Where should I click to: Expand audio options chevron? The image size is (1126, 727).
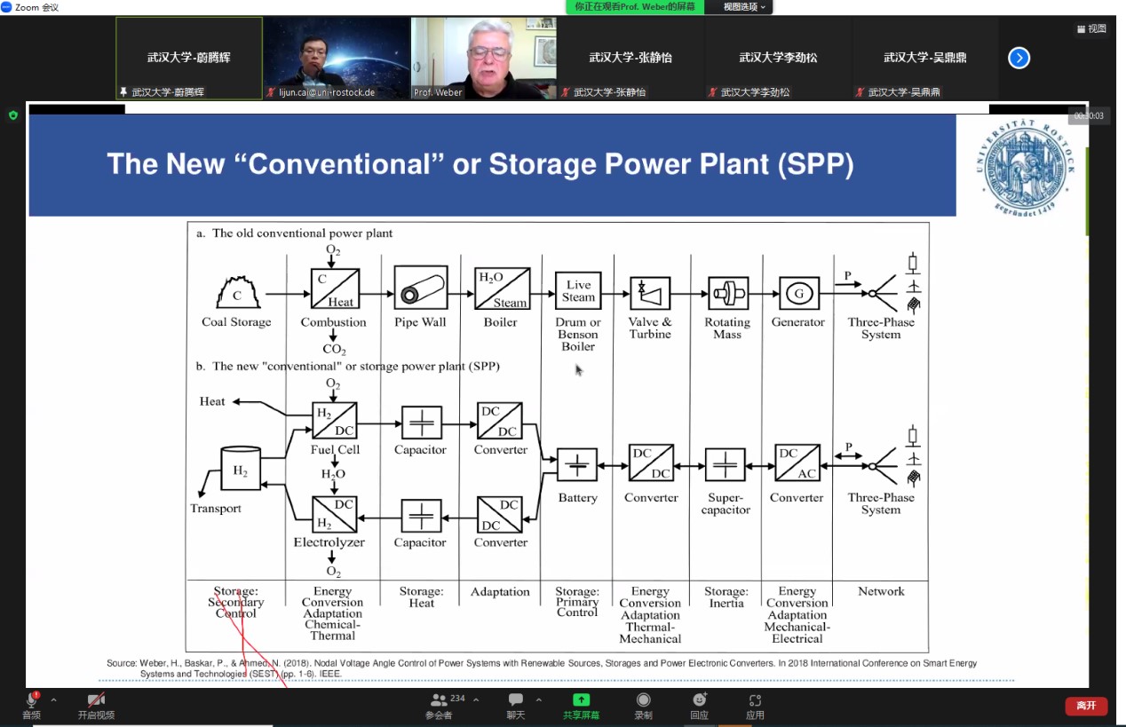pos(53,699)
